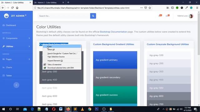Viewport: 200px width, 112px height.
Task: Click the Tables icon in sidebar
Action: [x=3, y=76]
